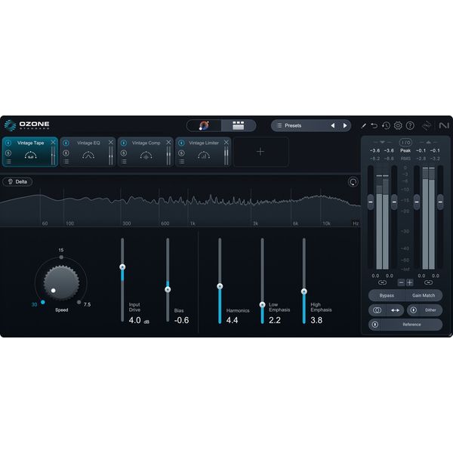Open Vintage Limiter module preset list
Image resolution: width=453 pixels, height=453 pixels.
pos(181,162)
